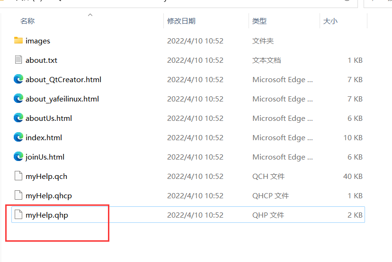Click the modified date of myHelp.qhp
Image resolution: width=392 pixels, height=262 pixels.
coord(195,215)
